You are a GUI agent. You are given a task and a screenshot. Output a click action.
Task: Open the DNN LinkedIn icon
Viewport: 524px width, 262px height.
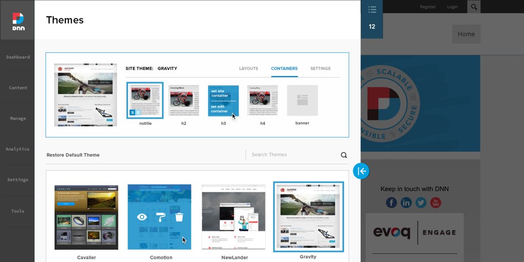point(406,203)
